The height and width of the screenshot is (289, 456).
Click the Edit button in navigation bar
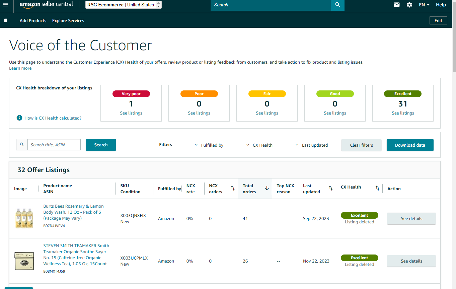438,20
